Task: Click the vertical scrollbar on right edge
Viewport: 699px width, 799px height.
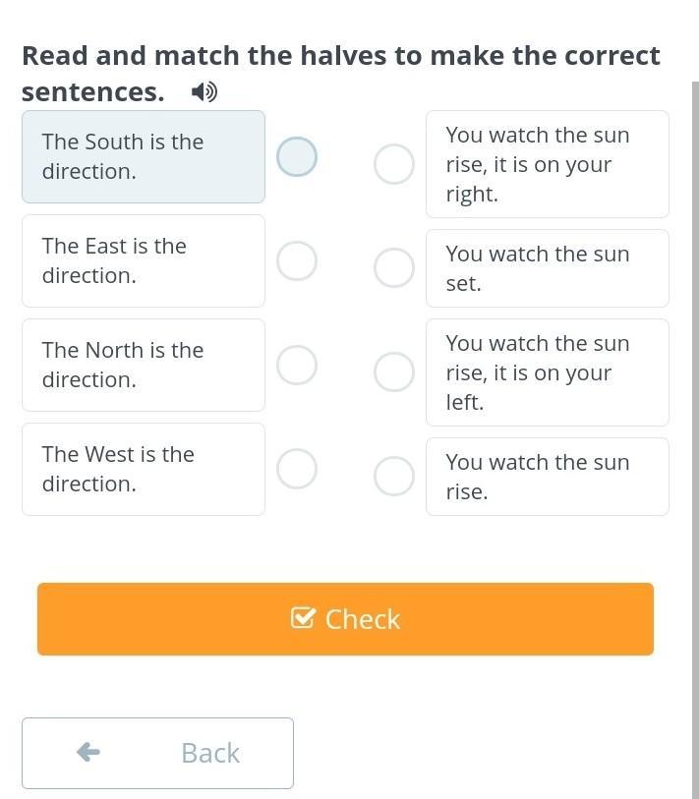Action: [x=695, y=438]
